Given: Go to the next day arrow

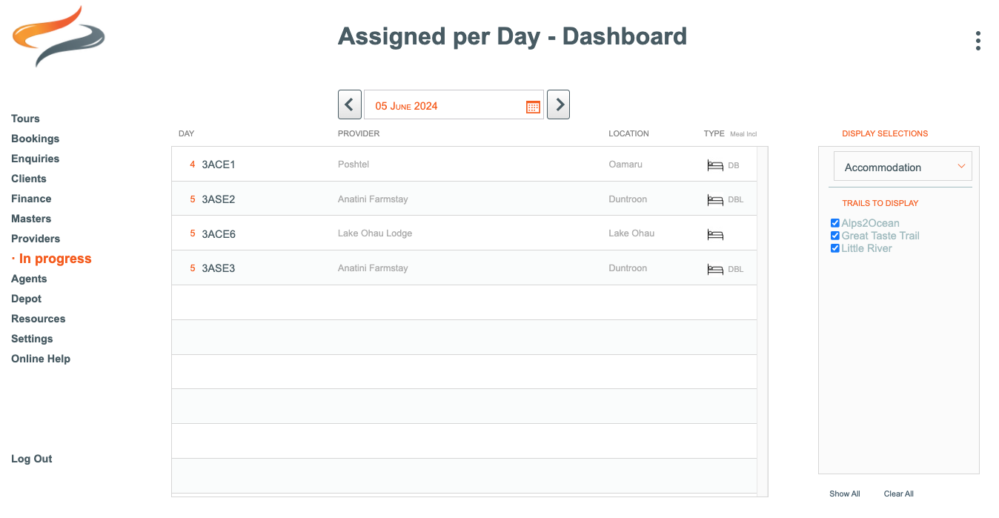Looking at the screenshot, I should click(558, 104).
